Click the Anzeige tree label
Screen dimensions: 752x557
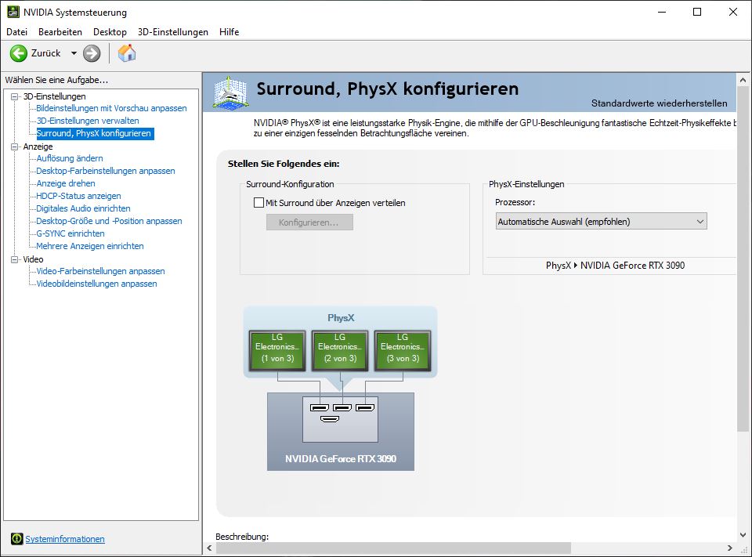pos(38,146)
